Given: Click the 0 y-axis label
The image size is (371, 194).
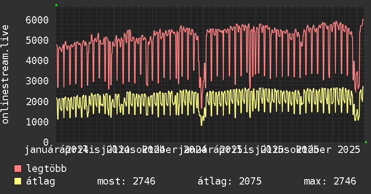Looking at the screenshot, I should point(45,142).
